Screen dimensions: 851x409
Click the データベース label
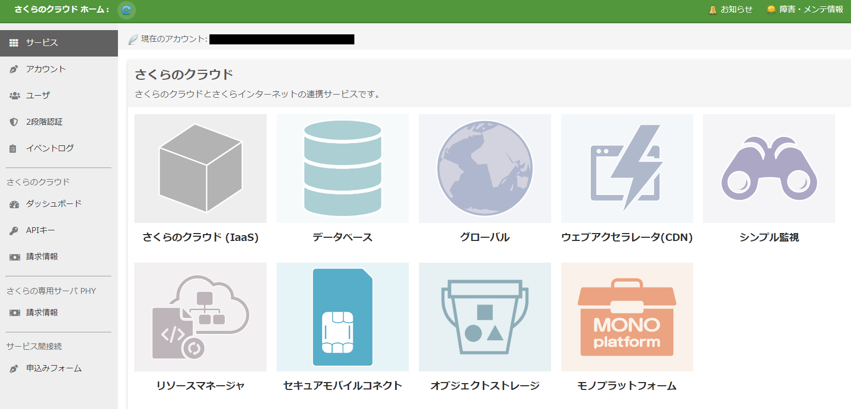click(343, 237)
